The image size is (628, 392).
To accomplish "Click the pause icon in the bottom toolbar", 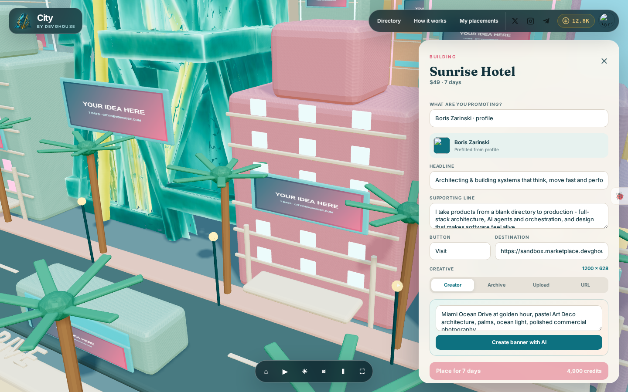I will pos(343,372).
